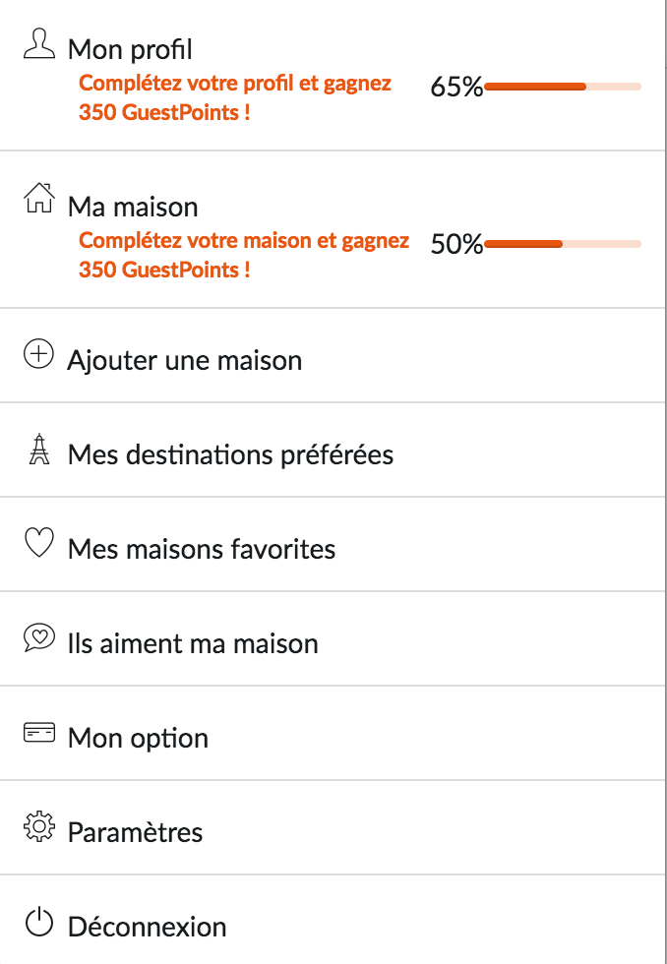Click the house icon next to Ma maison

(38, 197)
